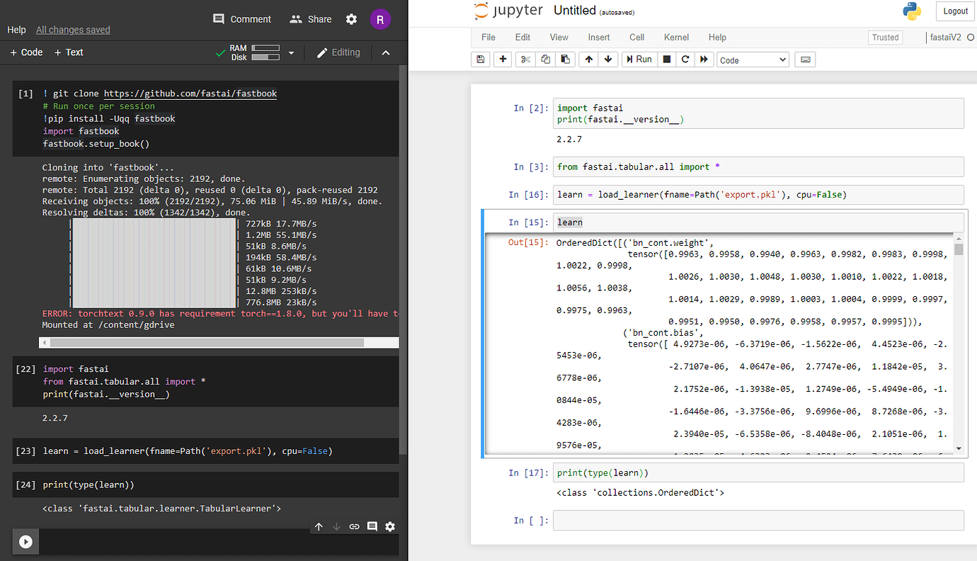The height and width of the screenshot is (561, 977).
Task: Add a new Code cell in Colab
Action: (x=26, y=52)
